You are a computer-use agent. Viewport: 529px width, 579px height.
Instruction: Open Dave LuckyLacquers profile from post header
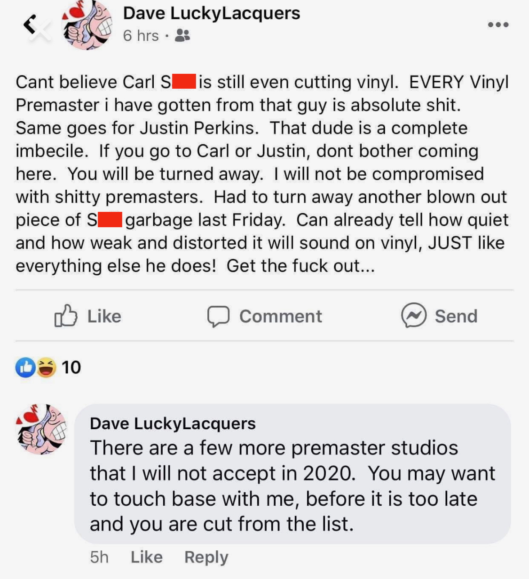tap(211, 13)
